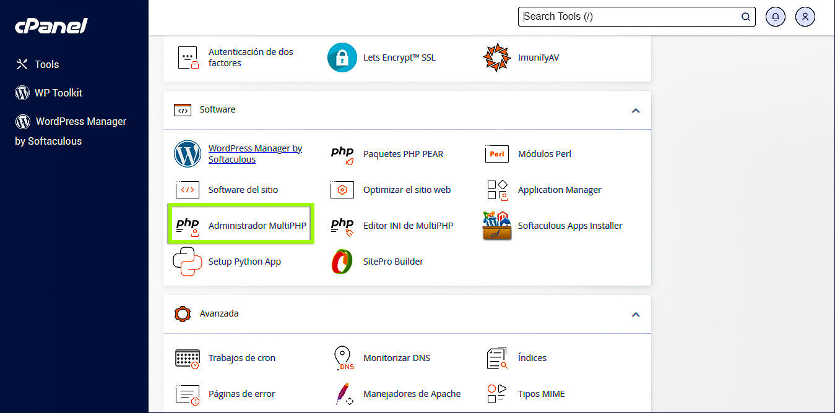Collapse the Avanzada section
Screen dimensions: 835x413
635,313
